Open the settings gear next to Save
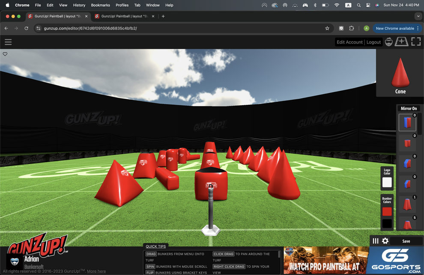The image size is (424, 275). pyautogui.click(x=385, y=241)
